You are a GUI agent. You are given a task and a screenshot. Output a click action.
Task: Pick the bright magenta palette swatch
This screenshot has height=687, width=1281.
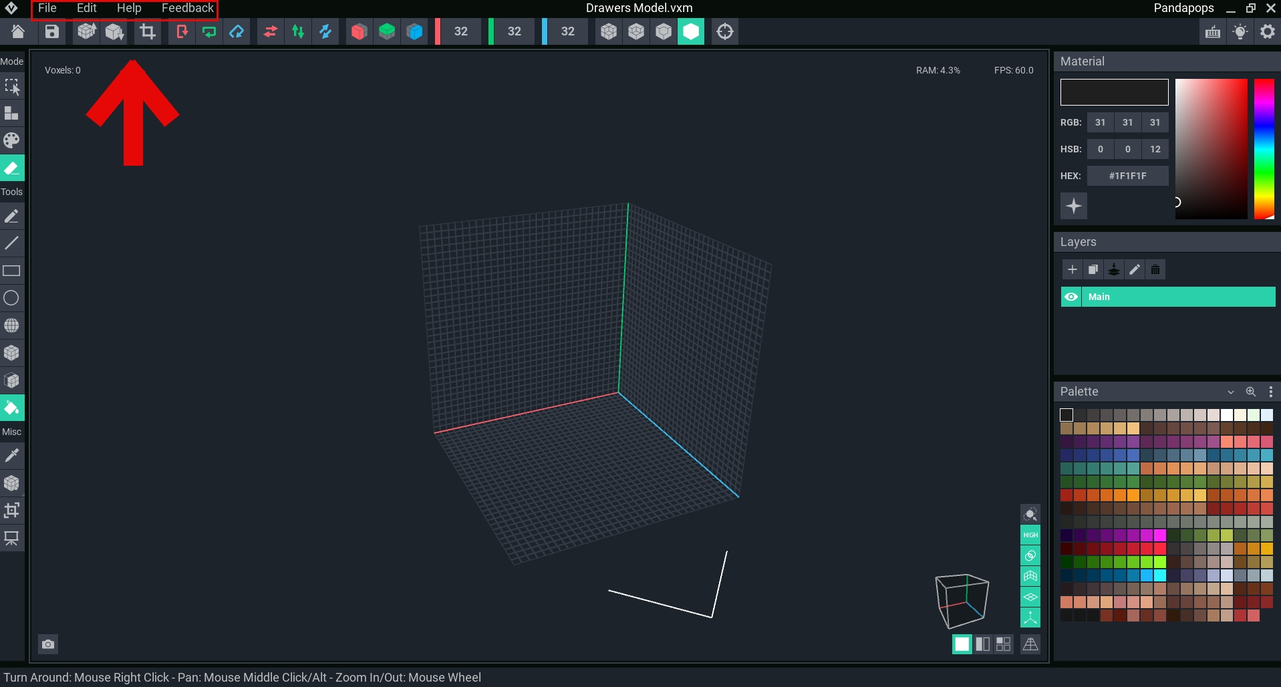click(1160, 535)
